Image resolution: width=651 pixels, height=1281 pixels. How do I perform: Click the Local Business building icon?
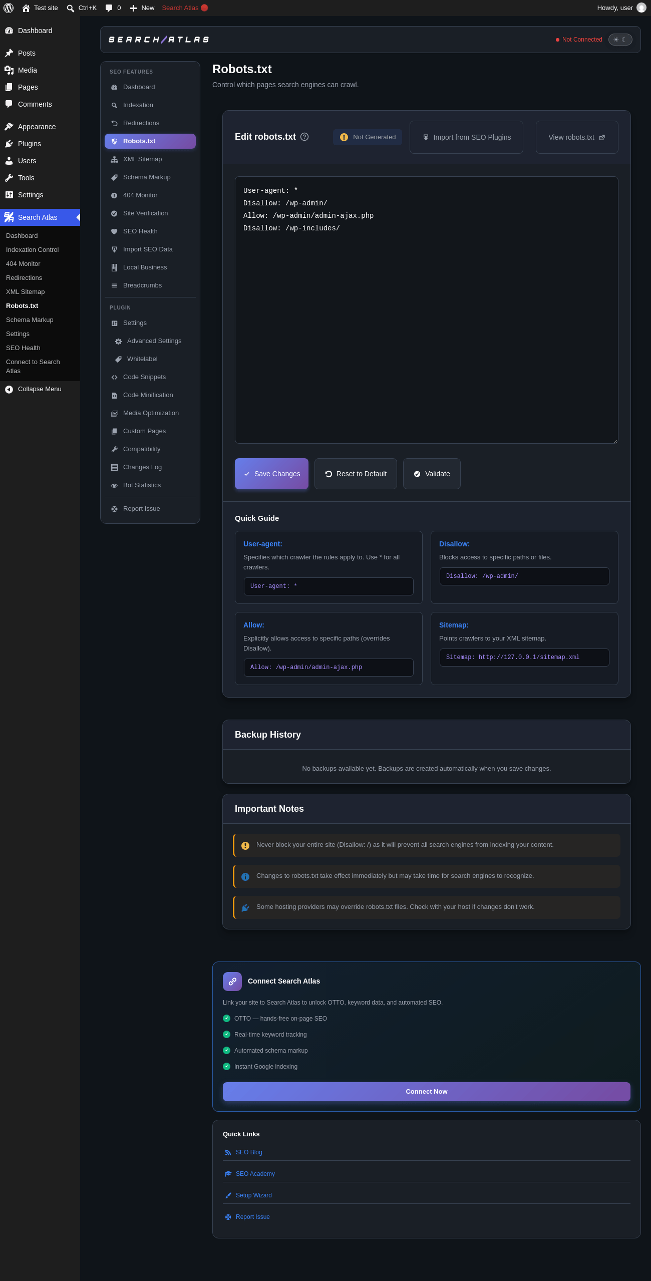(x=114, y=267)
